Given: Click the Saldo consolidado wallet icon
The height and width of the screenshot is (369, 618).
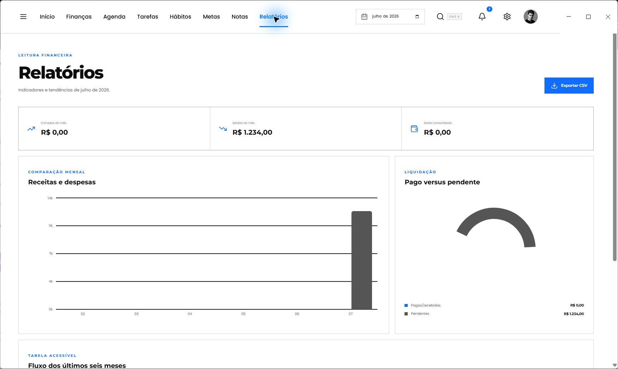Looking at the screenshot, I should [x=414, y=129].
